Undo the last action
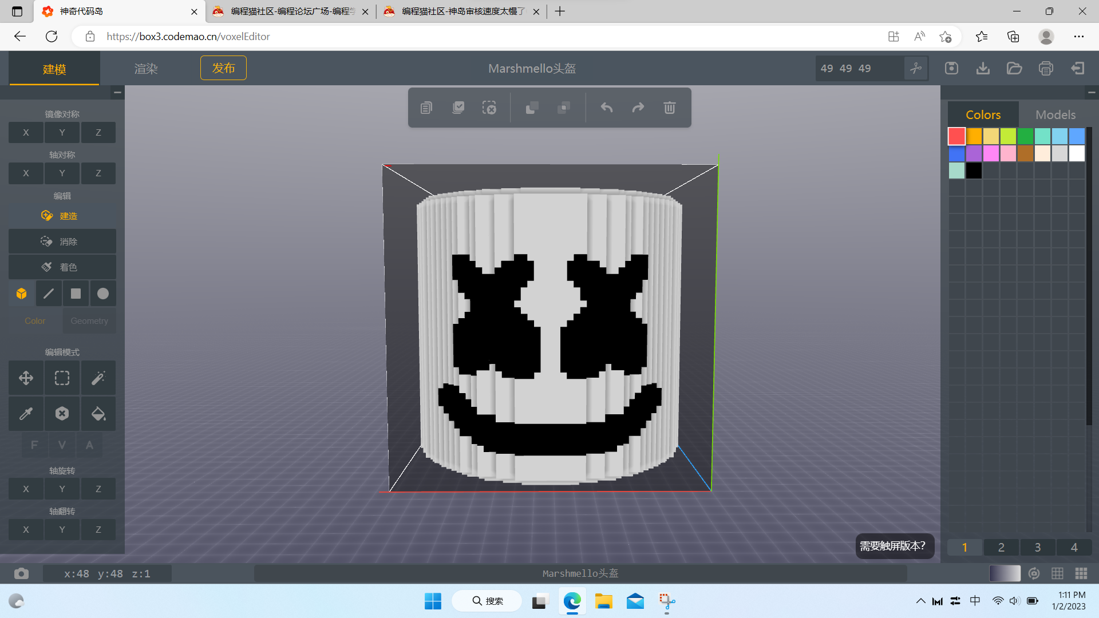This screenshot has height=618, width=1099. (x=607, y=108)
